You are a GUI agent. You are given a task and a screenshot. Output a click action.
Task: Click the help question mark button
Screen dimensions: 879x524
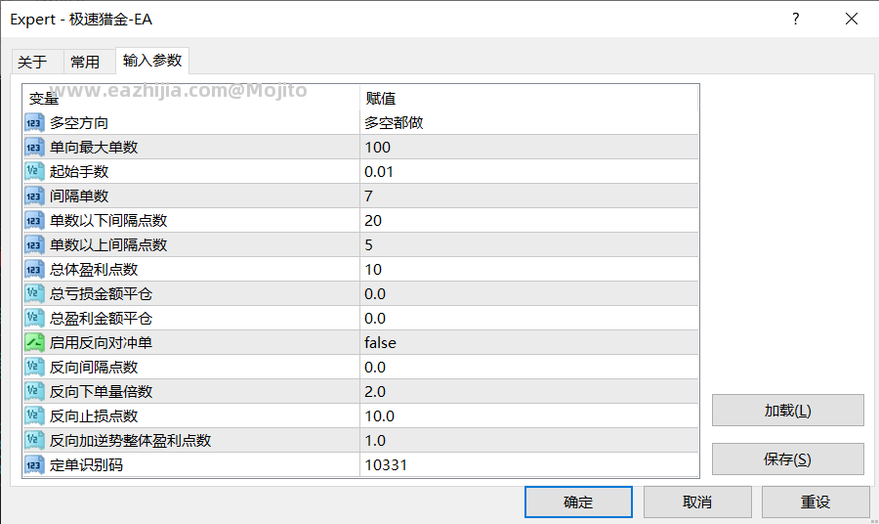pyautogui.click(x=795, y=20)
